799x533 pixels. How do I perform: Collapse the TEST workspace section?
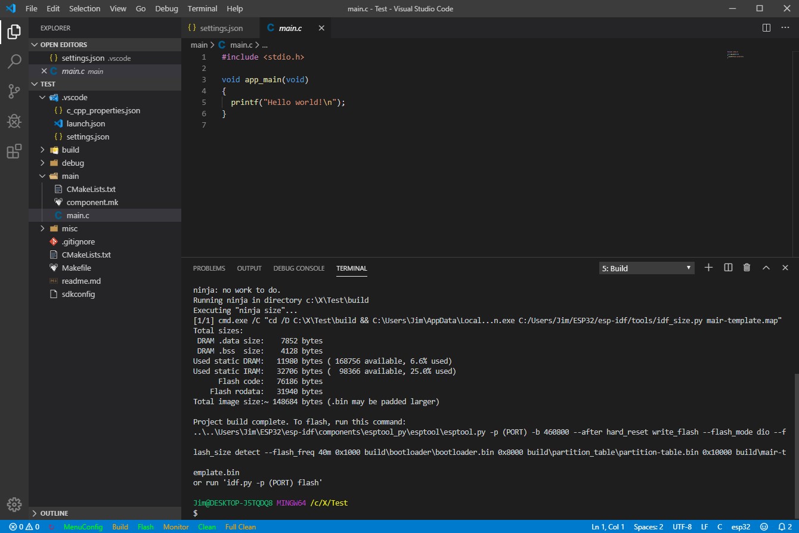(x=105, y=84)
